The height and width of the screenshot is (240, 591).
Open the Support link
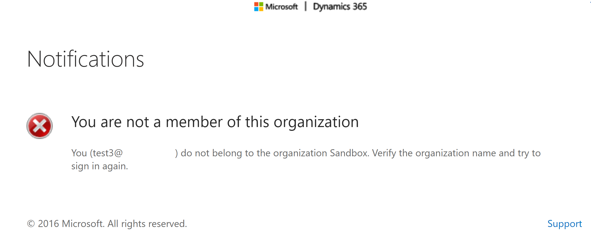[x=564, y=224]
